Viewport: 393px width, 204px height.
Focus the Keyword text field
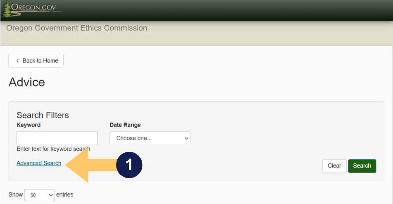coord(57,138)
